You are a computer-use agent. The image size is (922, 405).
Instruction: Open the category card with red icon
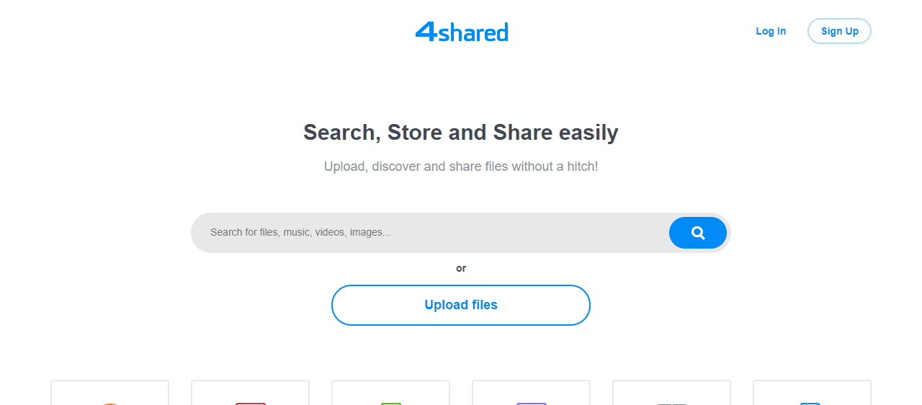click(250, 393)
